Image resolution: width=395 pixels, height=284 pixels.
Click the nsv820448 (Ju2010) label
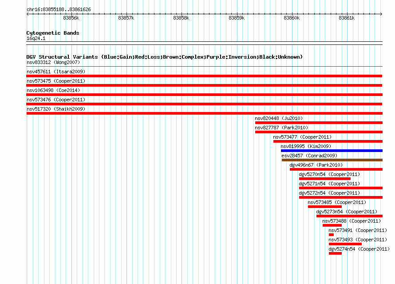click(x=279, y=118)
